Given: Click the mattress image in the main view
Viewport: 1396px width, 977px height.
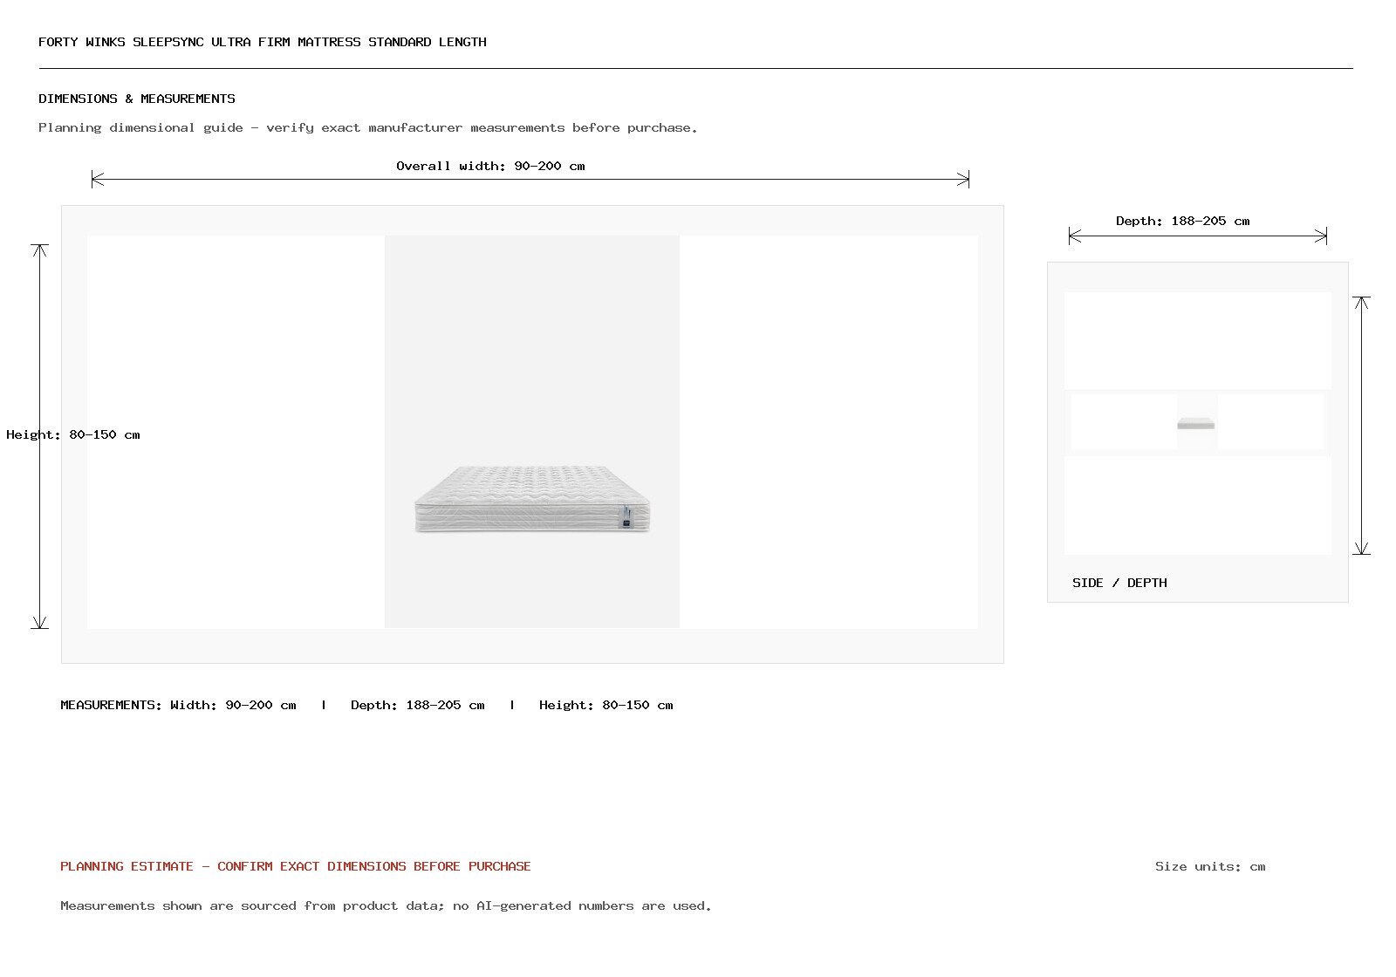Looking at the screenshot, I should (532, 499).
